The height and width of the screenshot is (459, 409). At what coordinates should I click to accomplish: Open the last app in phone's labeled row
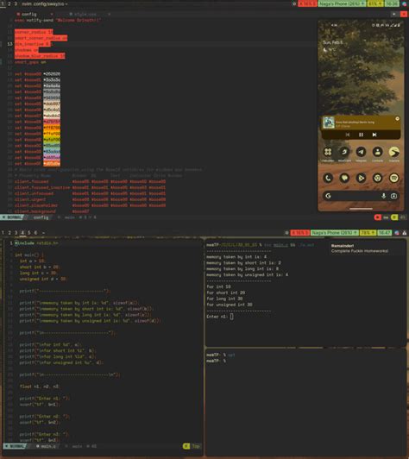tap(394, 152)
